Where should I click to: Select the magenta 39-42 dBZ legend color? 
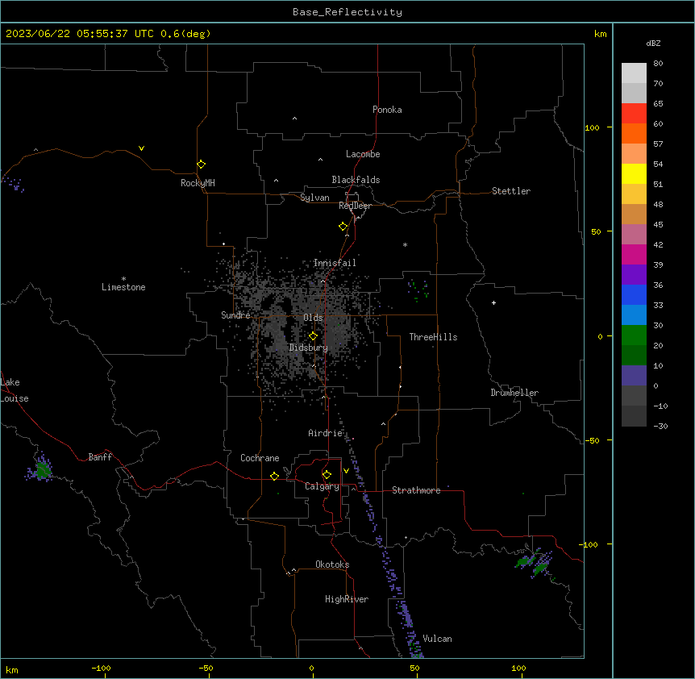(634, 254)
